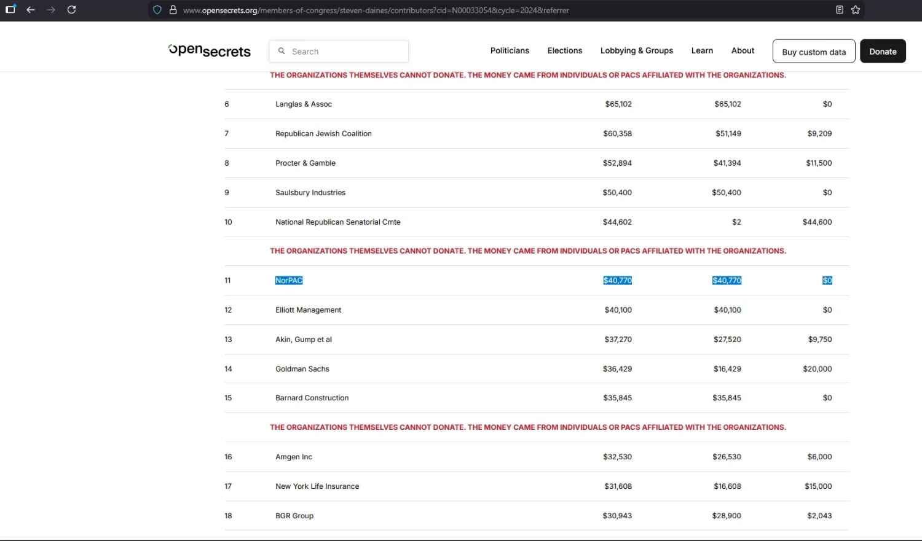Click Elliott Management contributor name

[309, 310]
